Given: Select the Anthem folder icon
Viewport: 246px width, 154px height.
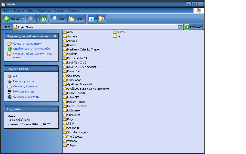Looking at the screenshot, I should [x=65, y=36].
